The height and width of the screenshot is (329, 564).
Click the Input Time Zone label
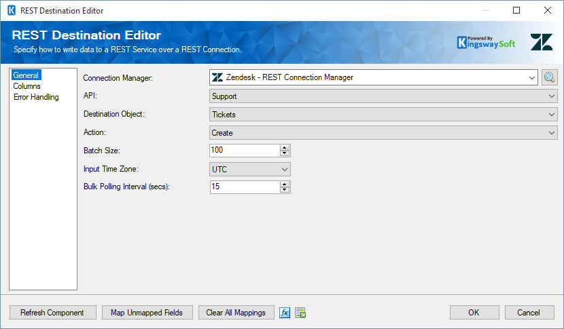[111, 169]
